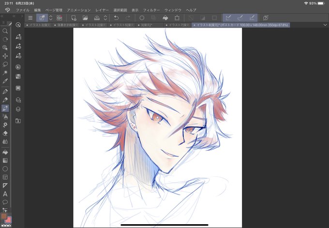Toggle the highlighted finger/pen mode button

[x=42, y=18]
